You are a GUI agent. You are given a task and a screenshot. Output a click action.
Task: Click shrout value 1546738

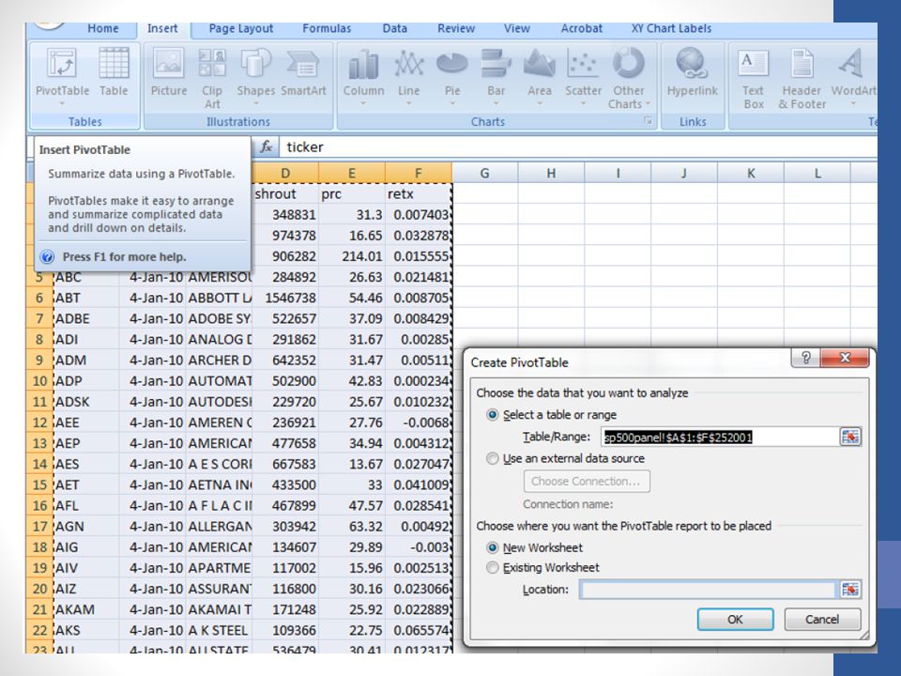pos(285,298)
